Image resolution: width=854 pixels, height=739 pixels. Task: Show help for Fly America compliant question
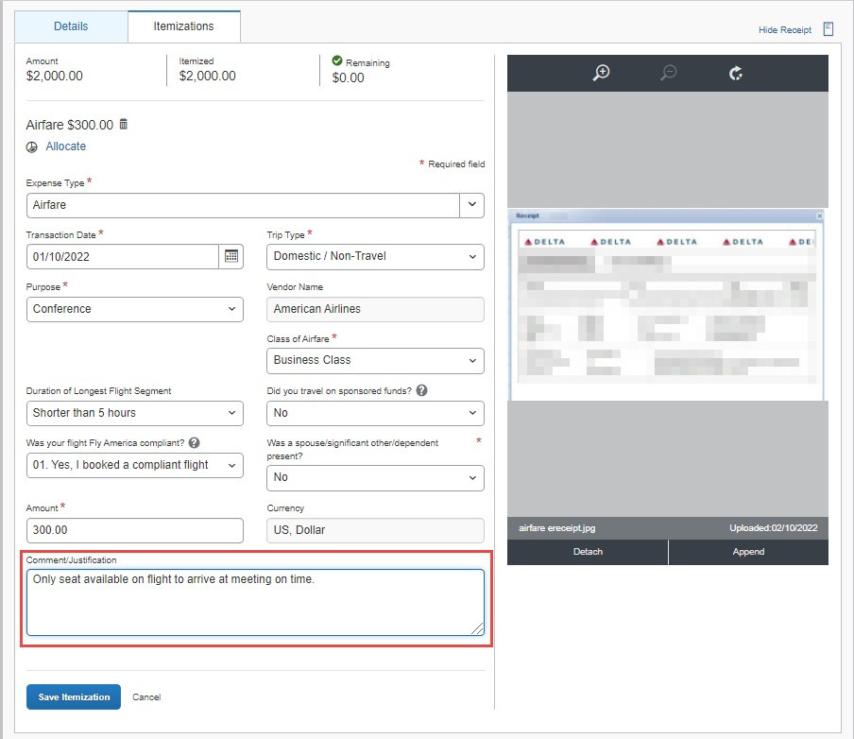pos(194,442)
